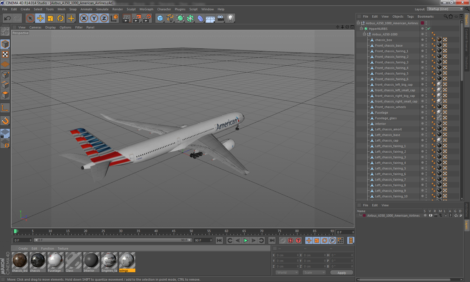The height and width of the screenshot is (282, 470).
Task: Open the viewport Filter menu
Action: [79, 27]
